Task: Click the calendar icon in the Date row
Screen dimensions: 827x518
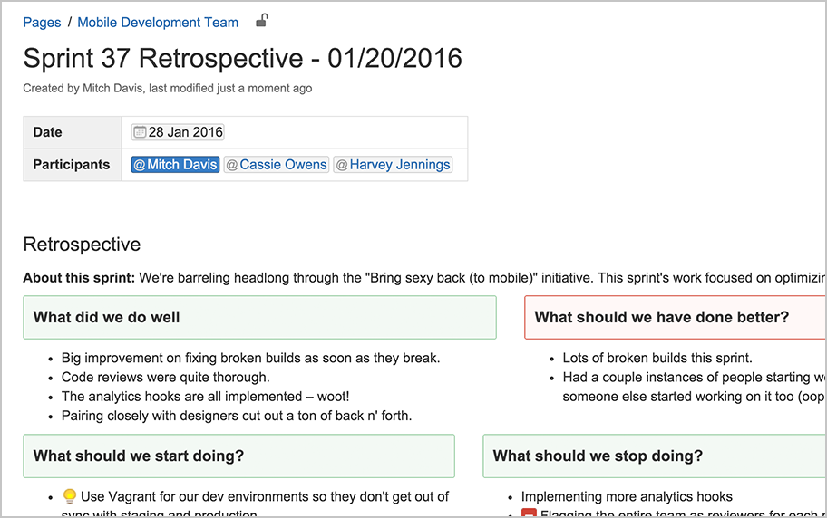Action: [140, 132]
